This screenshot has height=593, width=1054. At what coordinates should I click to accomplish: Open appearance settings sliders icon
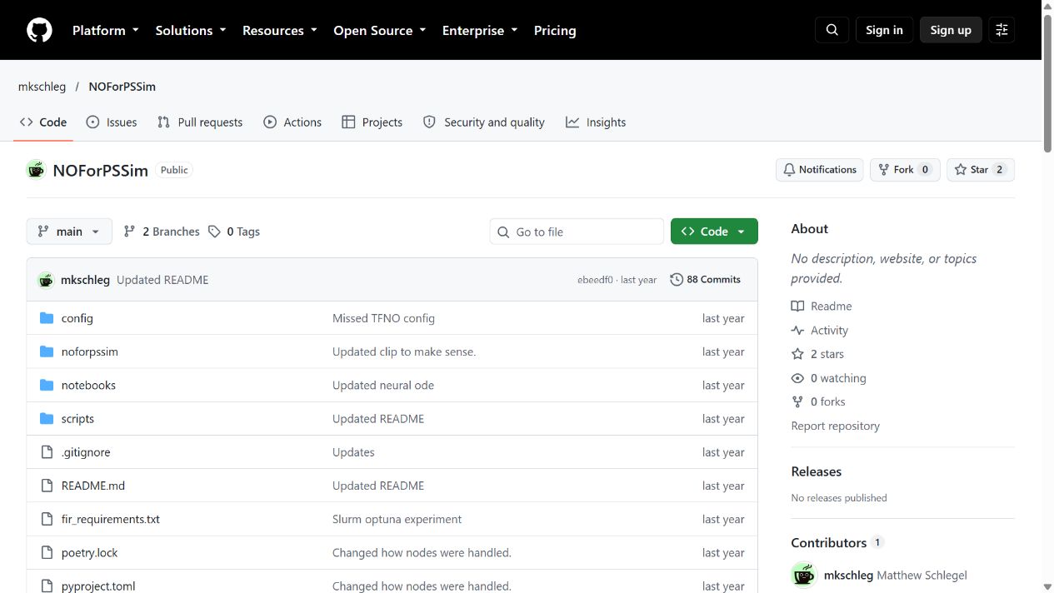(x=1002, y=30)
